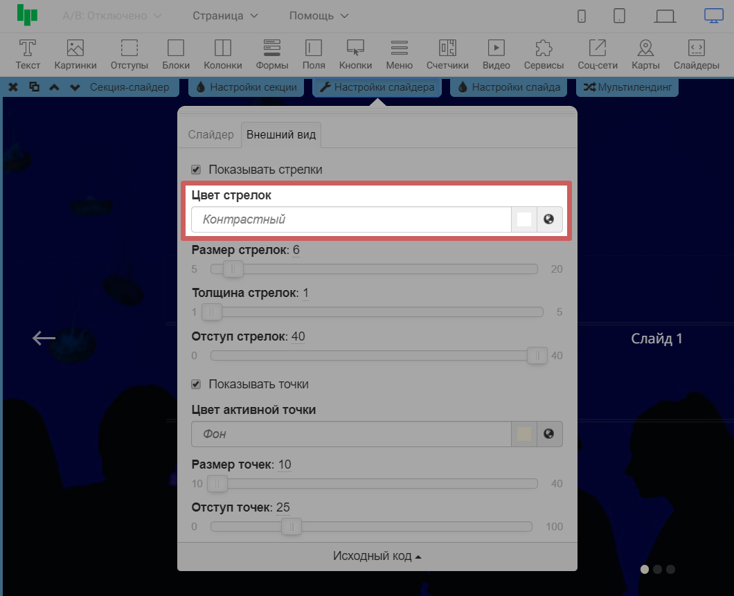Open the Слайдеры tool
The image size is (734, 596).
(x=697, y=54)
